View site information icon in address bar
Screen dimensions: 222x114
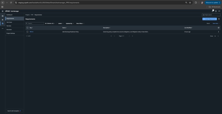tap(16, 2)
